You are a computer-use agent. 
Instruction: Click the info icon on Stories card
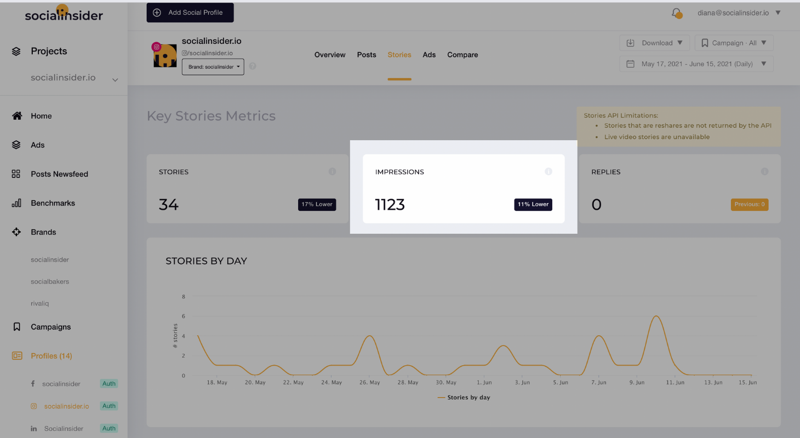click(332, 171)
